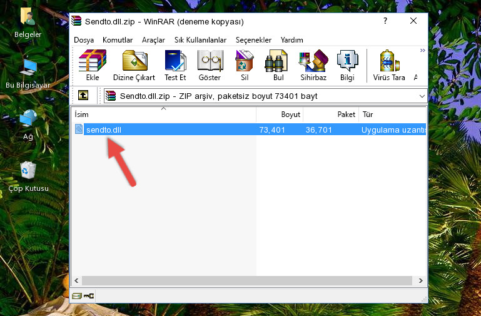The image size is (481, 316).
Task: Open the Komutlar menu
Action: pyautogui.click(x=118, y=40)
